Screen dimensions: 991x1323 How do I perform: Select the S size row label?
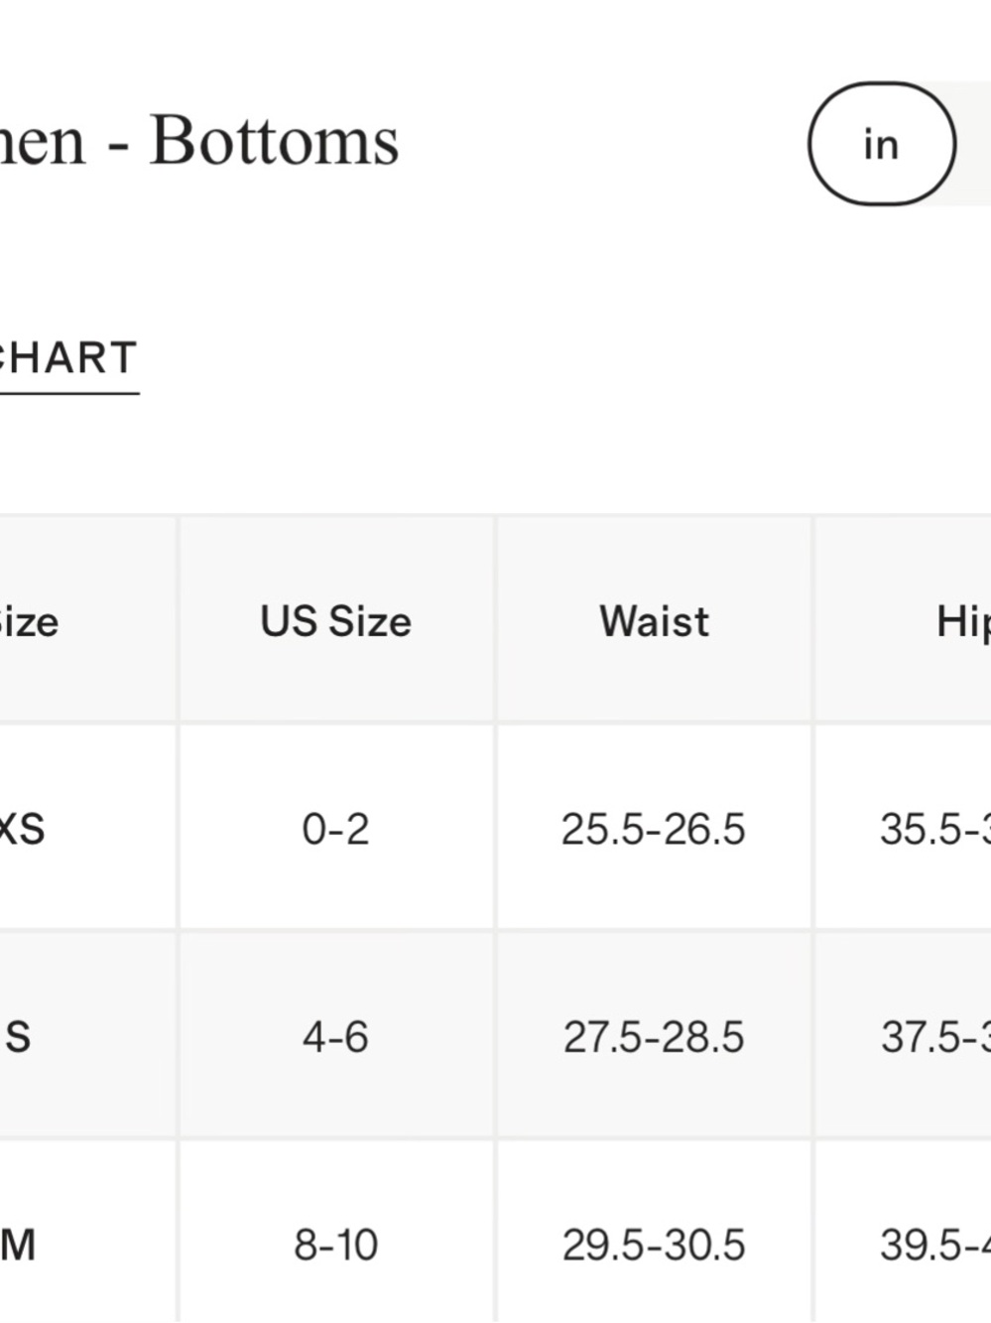pyautogui.click(x=18, y=1036)
